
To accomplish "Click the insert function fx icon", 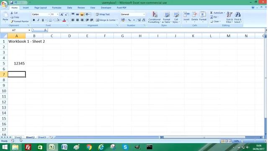I will (45, 30).
